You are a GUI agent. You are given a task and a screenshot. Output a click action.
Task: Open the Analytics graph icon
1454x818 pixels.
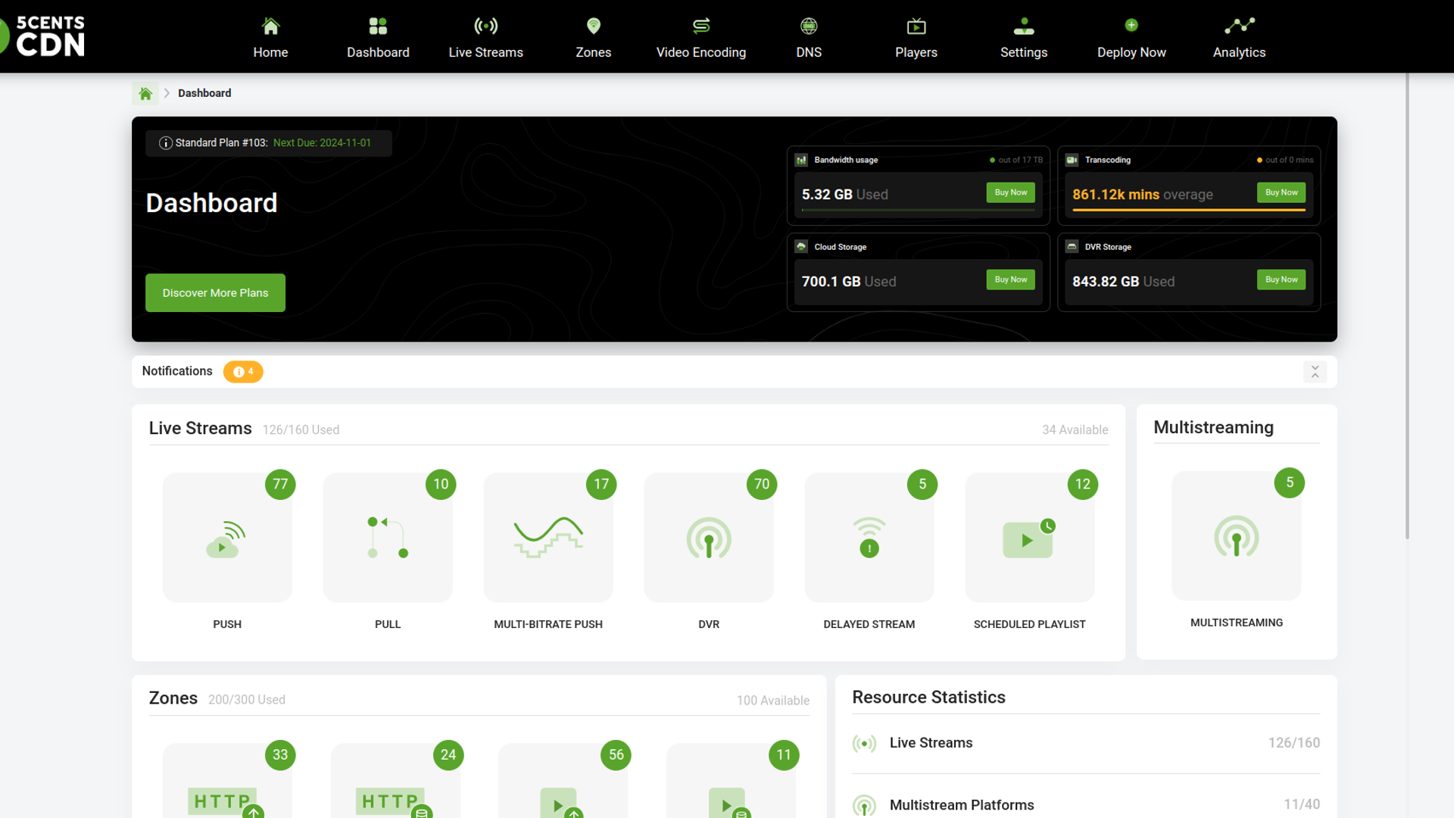[1239, 27]
